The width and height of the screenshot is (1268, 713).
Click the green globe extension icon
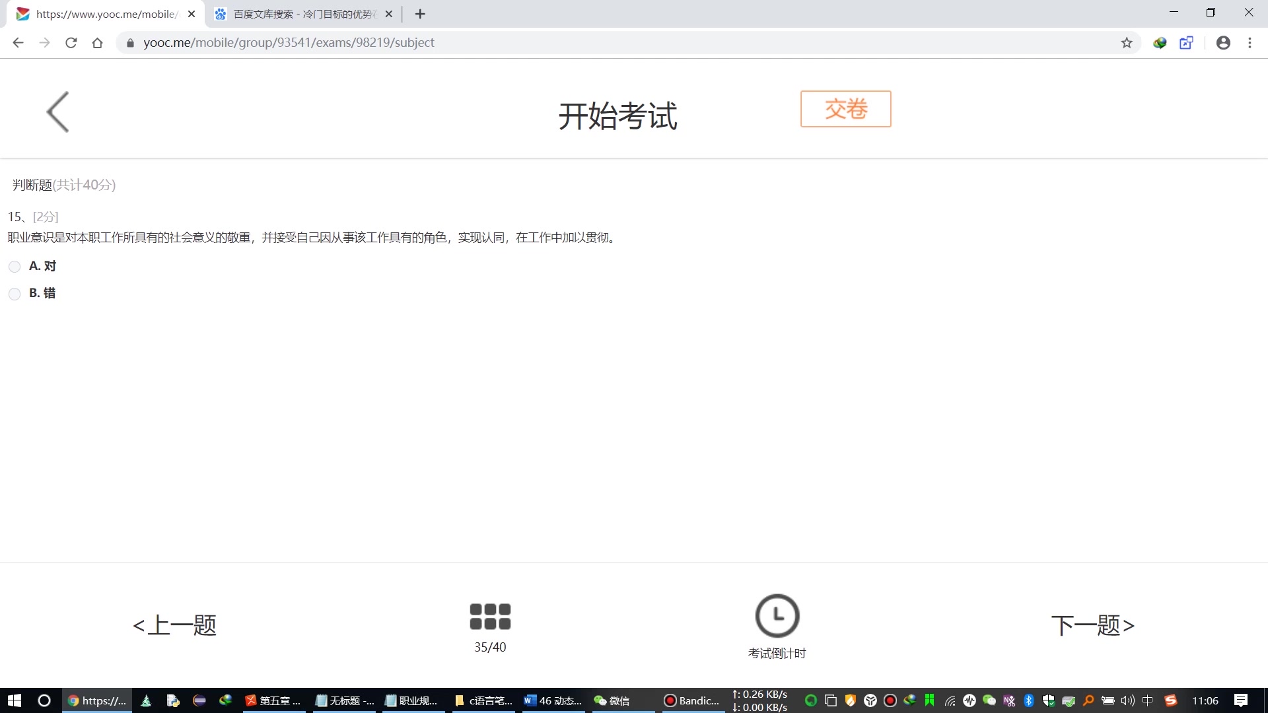tap(1160, 43)
